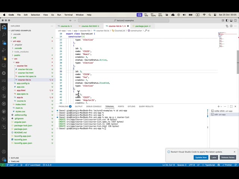Open the Extensions view
The image size is (239, 179).
(x=4, y=58)
